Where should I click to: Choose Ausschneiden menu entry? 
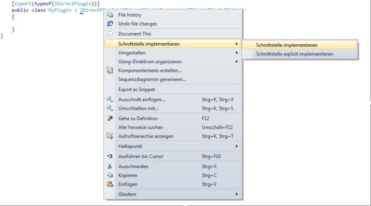click(173, 166)
